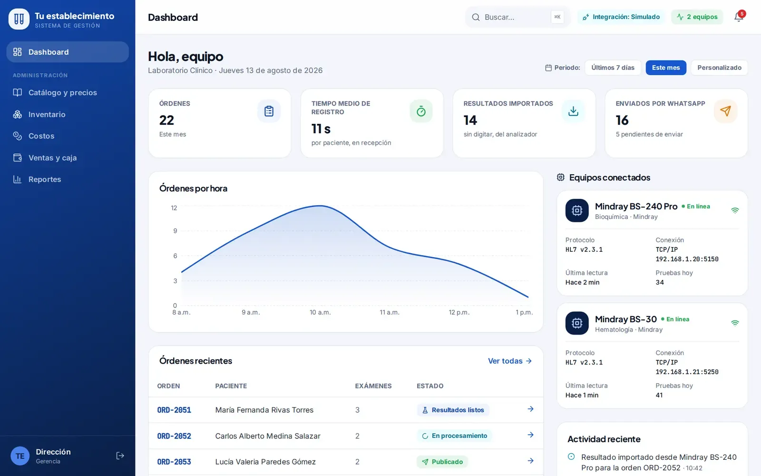This screenshot has height=476, width=761.
Task: Click the Dirección user name
Action: 53,452
